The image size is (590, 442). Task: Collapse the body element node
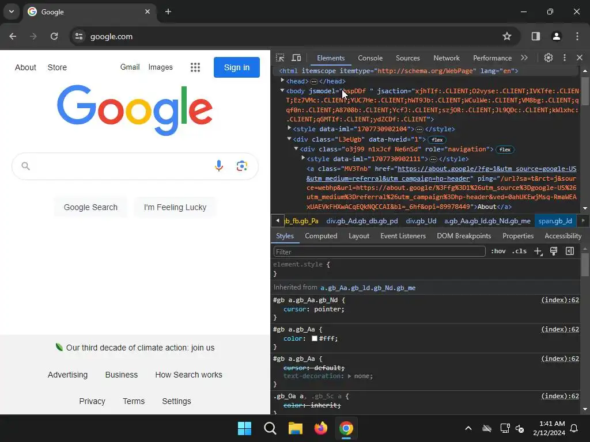[282, 90]
